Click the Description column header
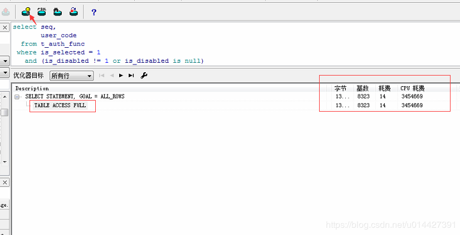Screen dimensions: 460x235 tap(32, 88)
